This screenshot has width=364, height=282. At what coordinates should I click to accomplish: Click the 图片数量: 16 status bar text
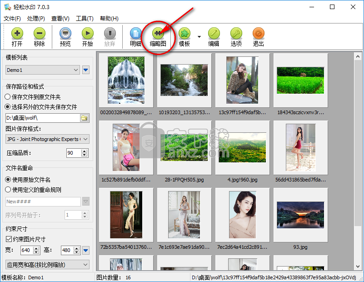click(114, 277)
